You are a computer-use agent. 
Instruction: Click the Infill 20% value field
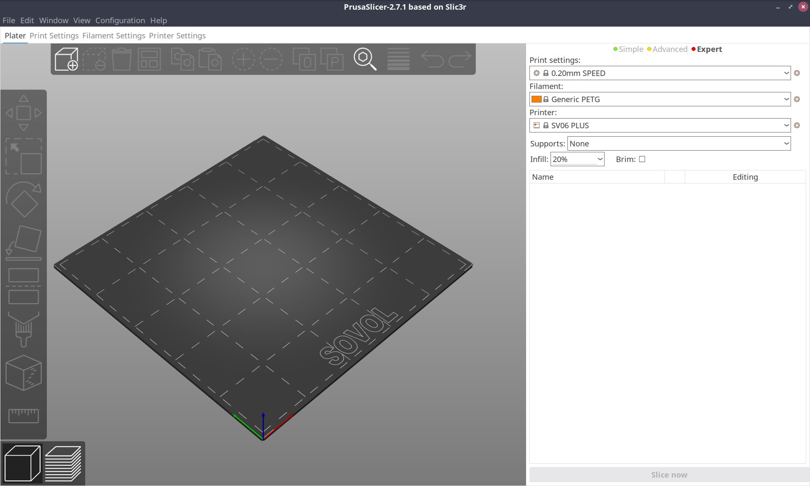[x=573, y=159]
